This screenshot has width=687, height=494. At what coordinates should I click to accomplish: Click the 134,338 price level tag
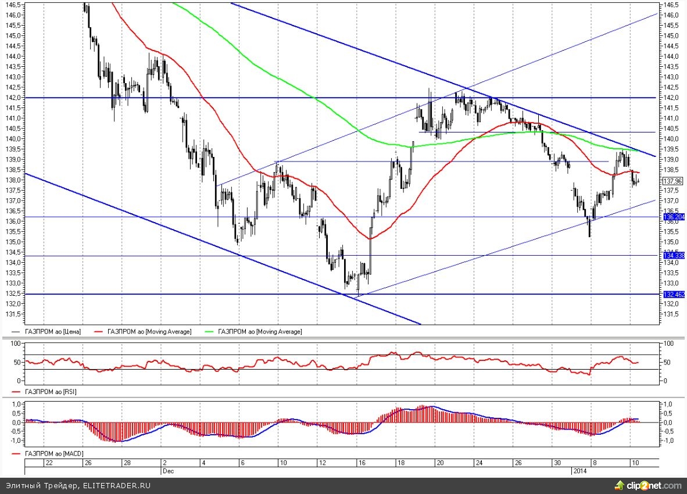(674, 255)
